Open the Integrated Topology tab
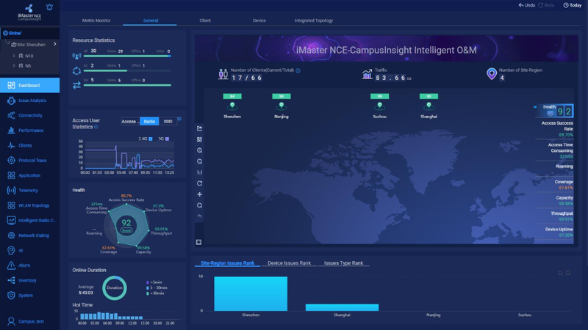This screenshot has height=330, width=588. [x=314, y=21]
